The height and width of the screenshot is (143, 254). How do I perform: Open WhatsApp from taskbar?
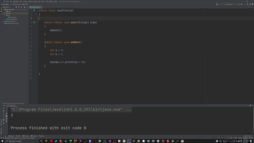pyautogui.click(x=100, y=141)
